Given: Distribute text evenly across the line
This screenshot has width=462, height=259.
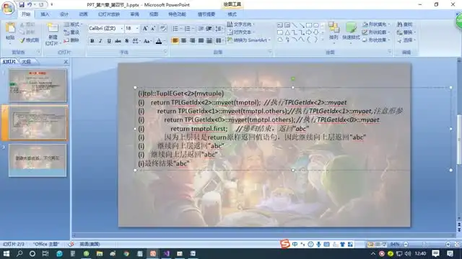Looking at the screenshot, I should click(209, 40).
